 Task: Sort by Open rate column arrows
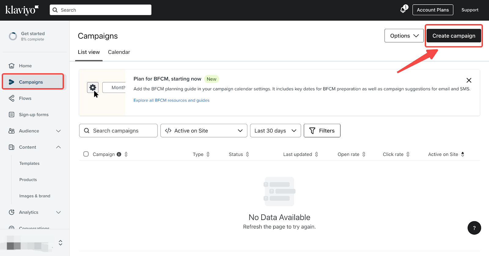(x=364, y=154)
